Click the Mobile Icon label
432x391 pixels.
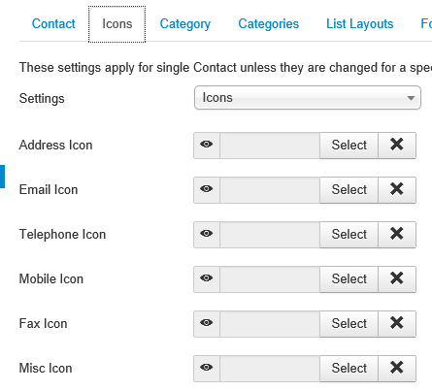pos(51,279)
